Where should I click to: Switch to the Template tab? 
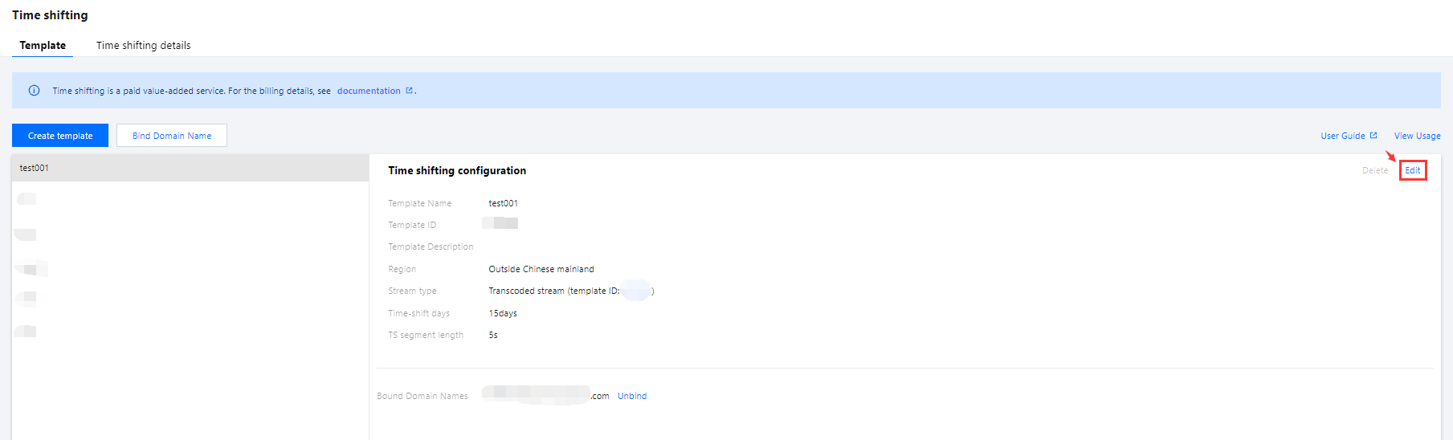(43, 46)
